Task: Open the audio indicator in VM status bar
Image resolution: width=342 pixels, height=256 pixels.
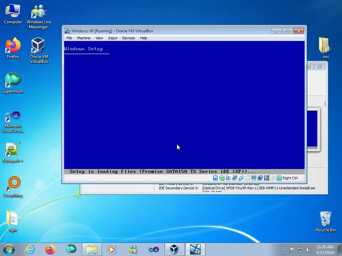Action: [x=228, y=178]
